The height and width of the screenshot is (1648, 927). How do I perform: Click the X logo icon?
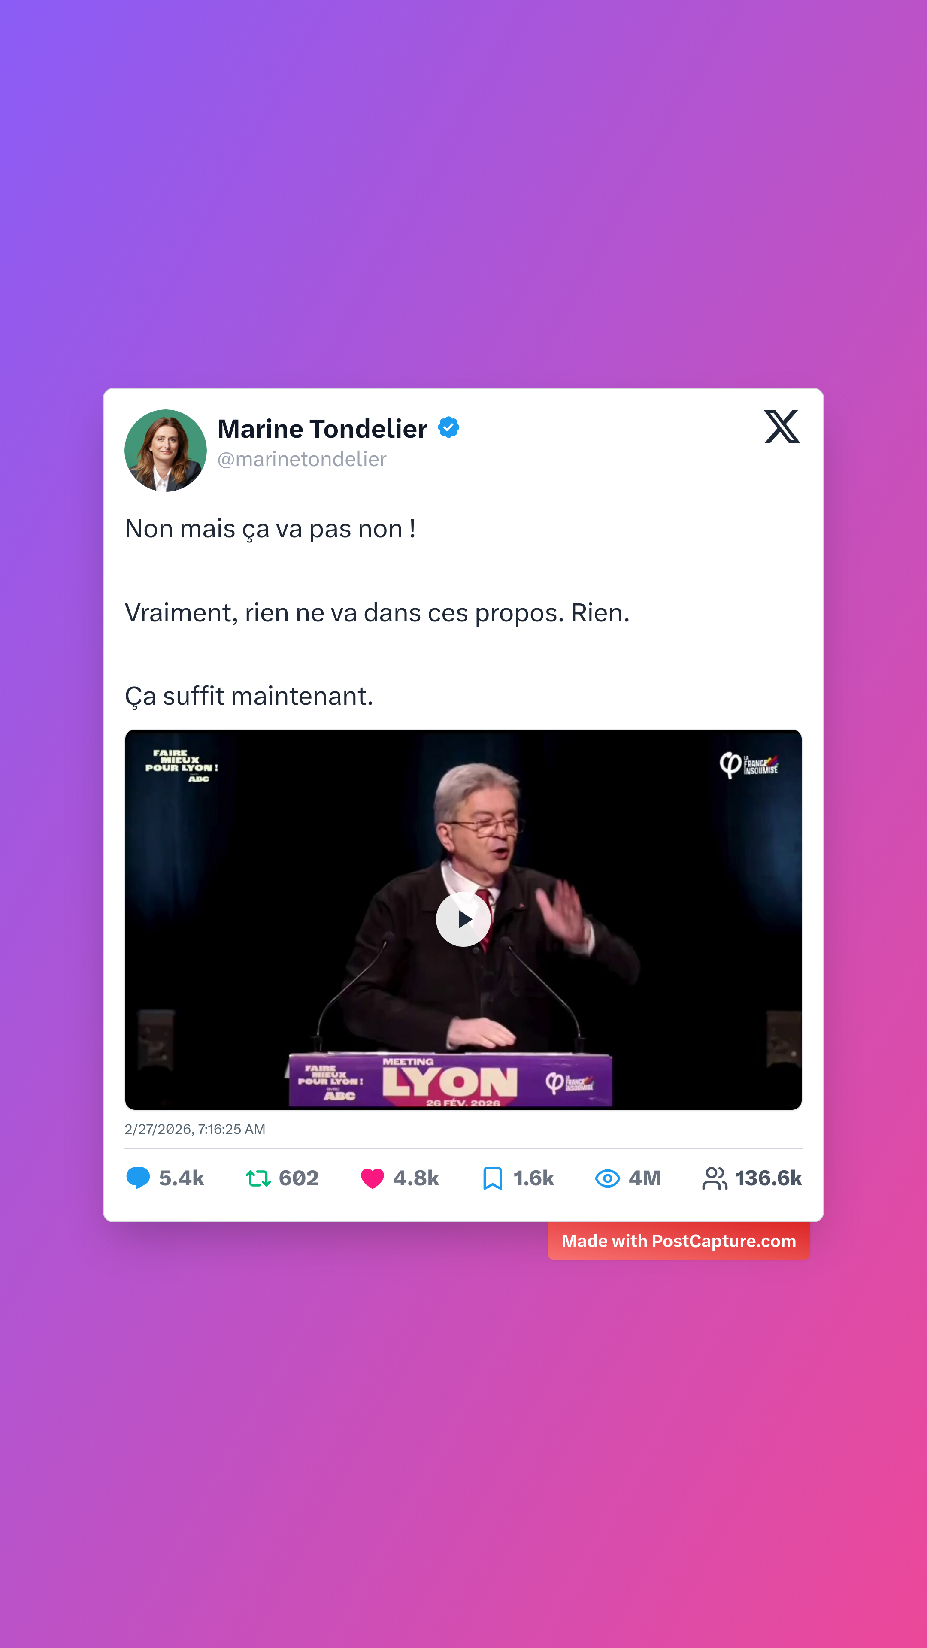[782, 427]
